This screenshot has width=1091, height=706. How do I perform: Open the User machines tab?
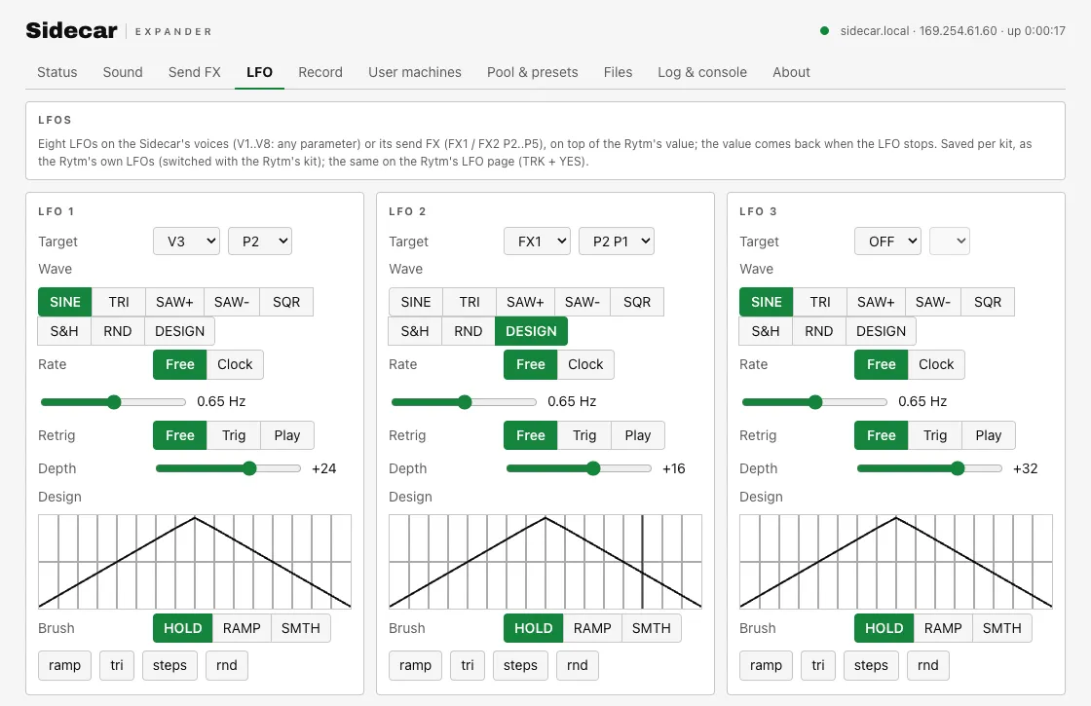415,72
